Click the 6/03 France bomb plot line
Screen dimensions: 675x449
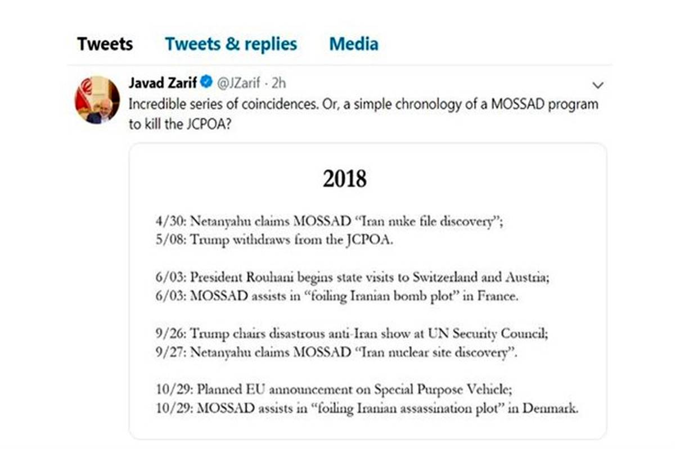coord(337,296)
